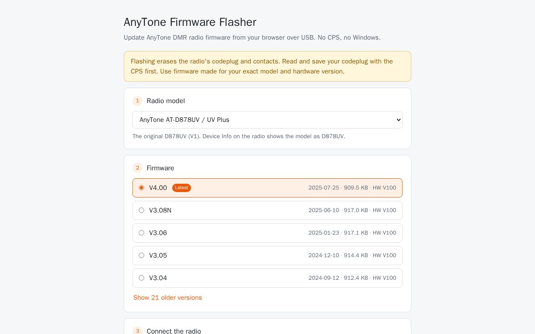This screenshot has width=535, height=334.
Task: Click the flashing erases codeplug warning text
Action: (262, 66)
